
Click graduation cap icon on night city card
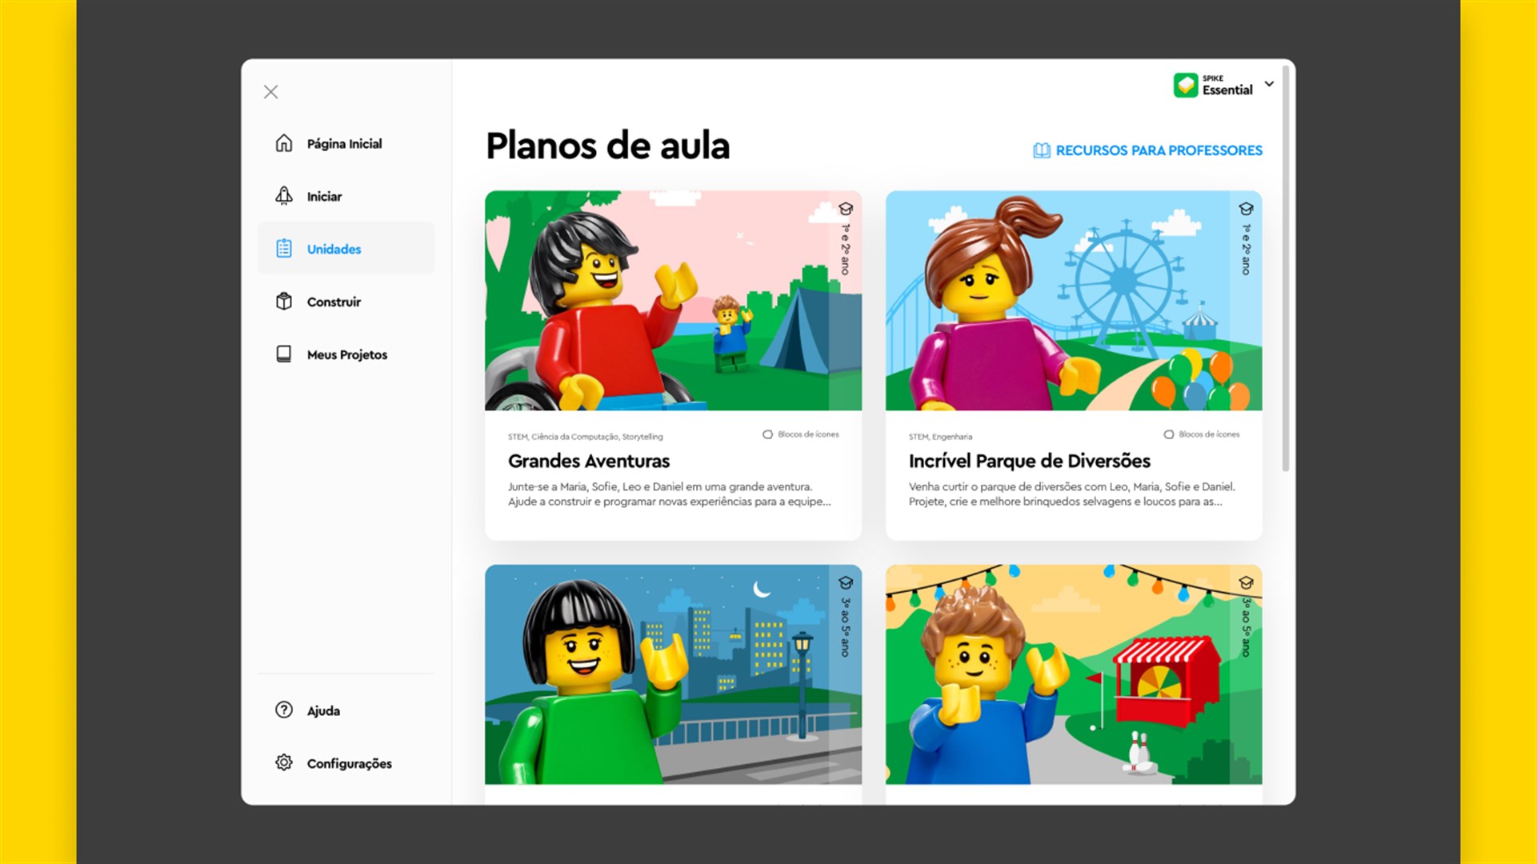pos(846,582)
